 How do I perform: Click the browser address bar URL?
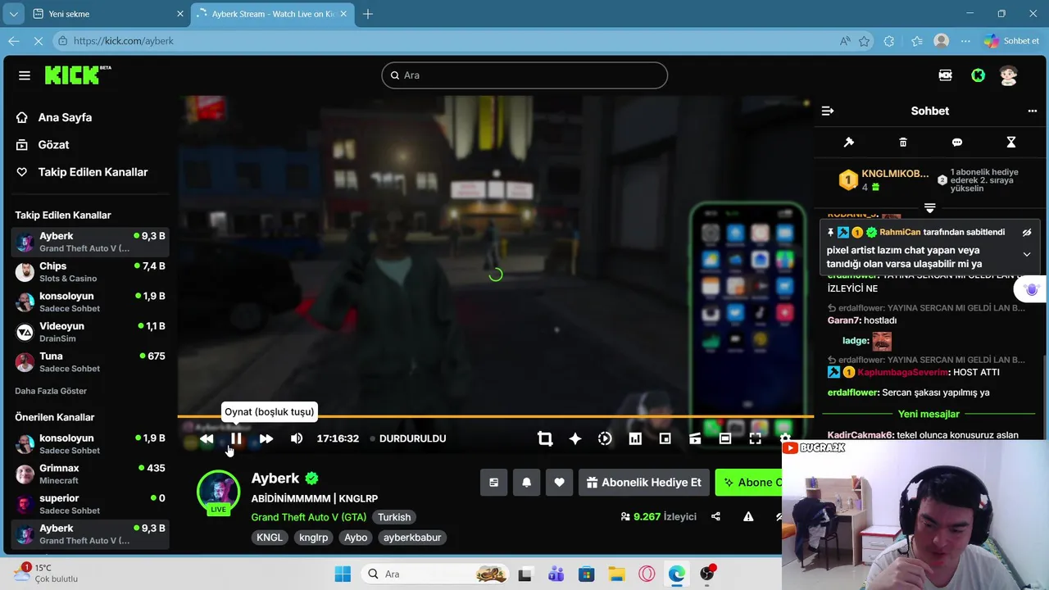coord(124,41)
